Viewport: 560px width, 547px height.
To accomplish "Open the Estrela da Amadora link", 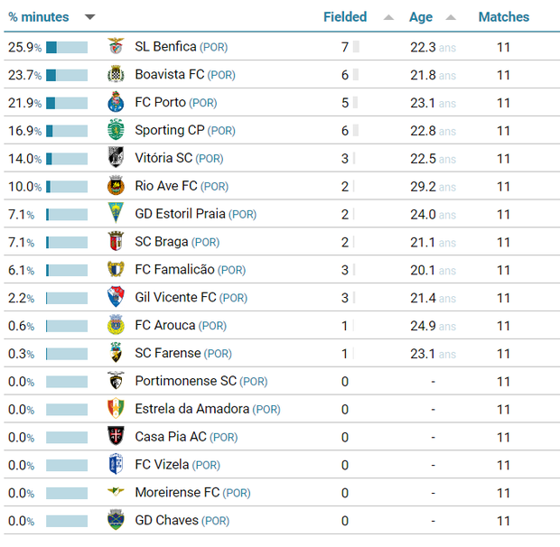I will pyautogui.click(x=191, y=409).
